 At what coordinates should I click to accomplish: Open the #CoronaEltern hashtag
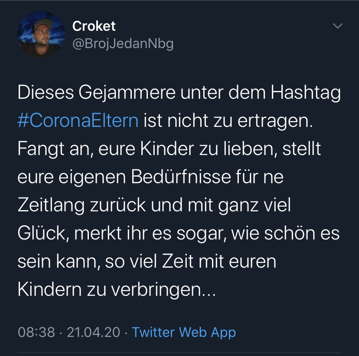click(x=78, y=120)
